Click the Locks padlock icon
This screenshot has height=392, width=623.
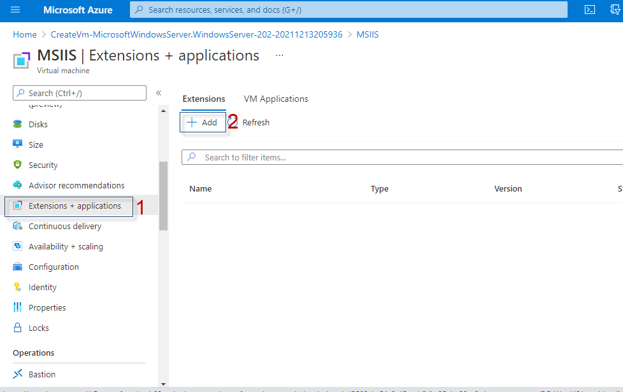17,327
